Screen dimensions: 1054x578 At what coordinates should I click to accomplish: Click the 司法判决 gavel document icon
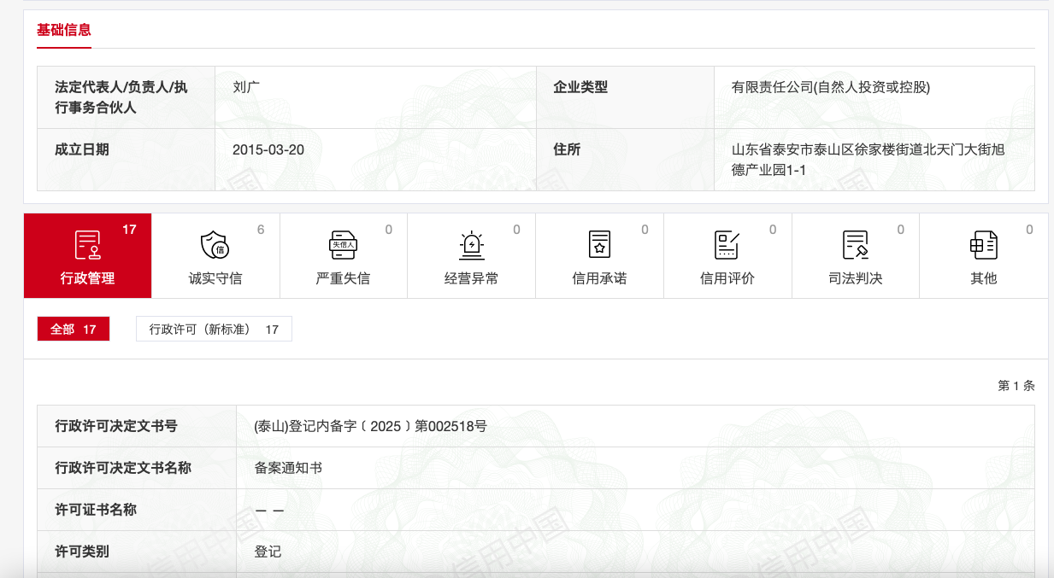coord(856,245)
